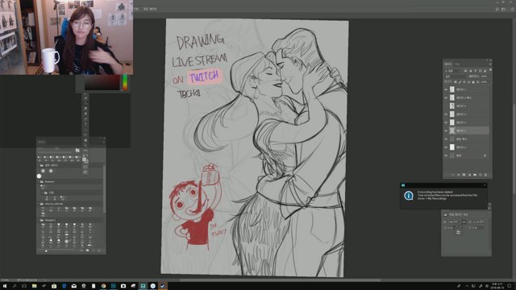
Task: Toggle visibility of the highlighted selected layer
Action: tap(446, 130)
